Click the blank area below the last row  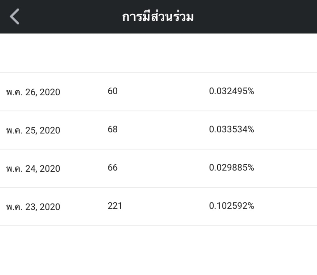158,251
